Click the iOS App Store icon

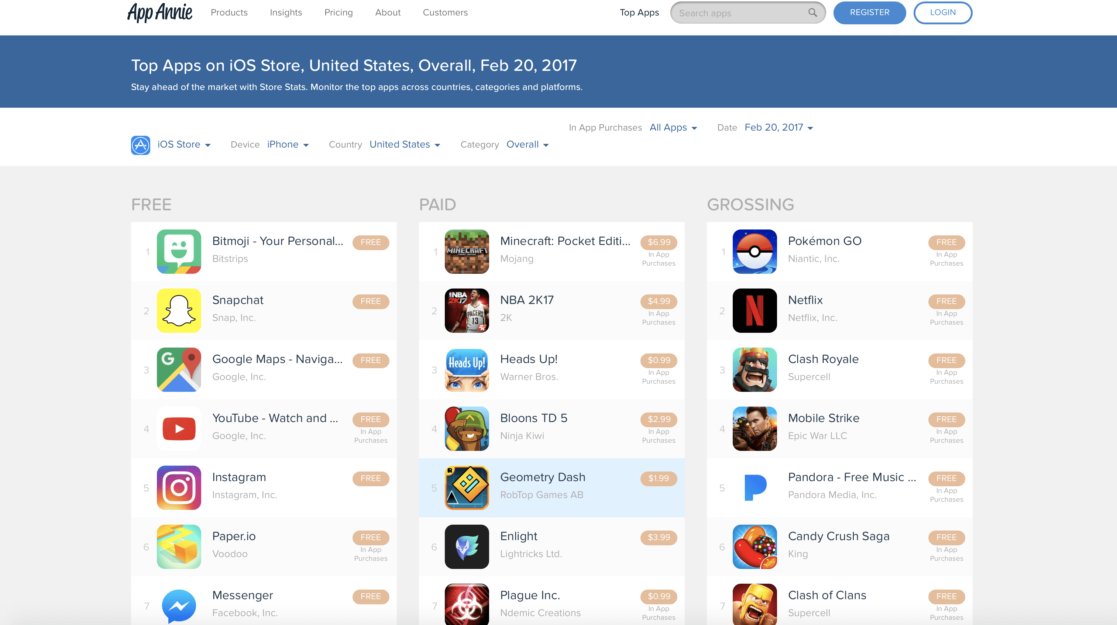coord(141,145)
